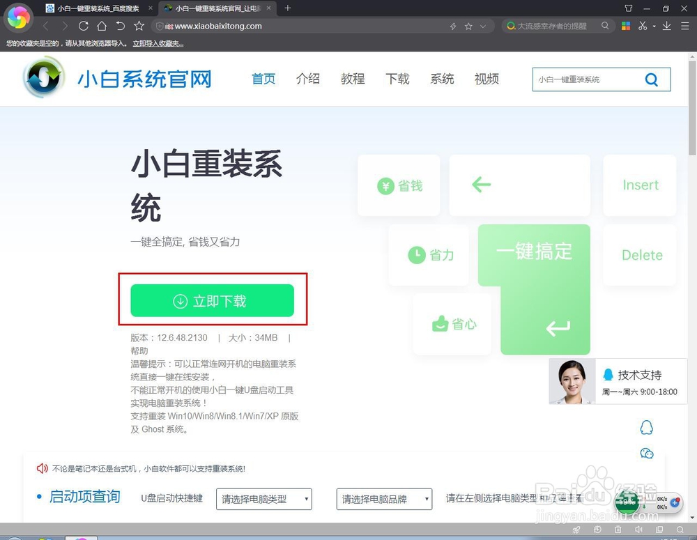The width and height of the screenshot is (697, 540).
Task: Click the browser forward arrow
Action: 65,26
